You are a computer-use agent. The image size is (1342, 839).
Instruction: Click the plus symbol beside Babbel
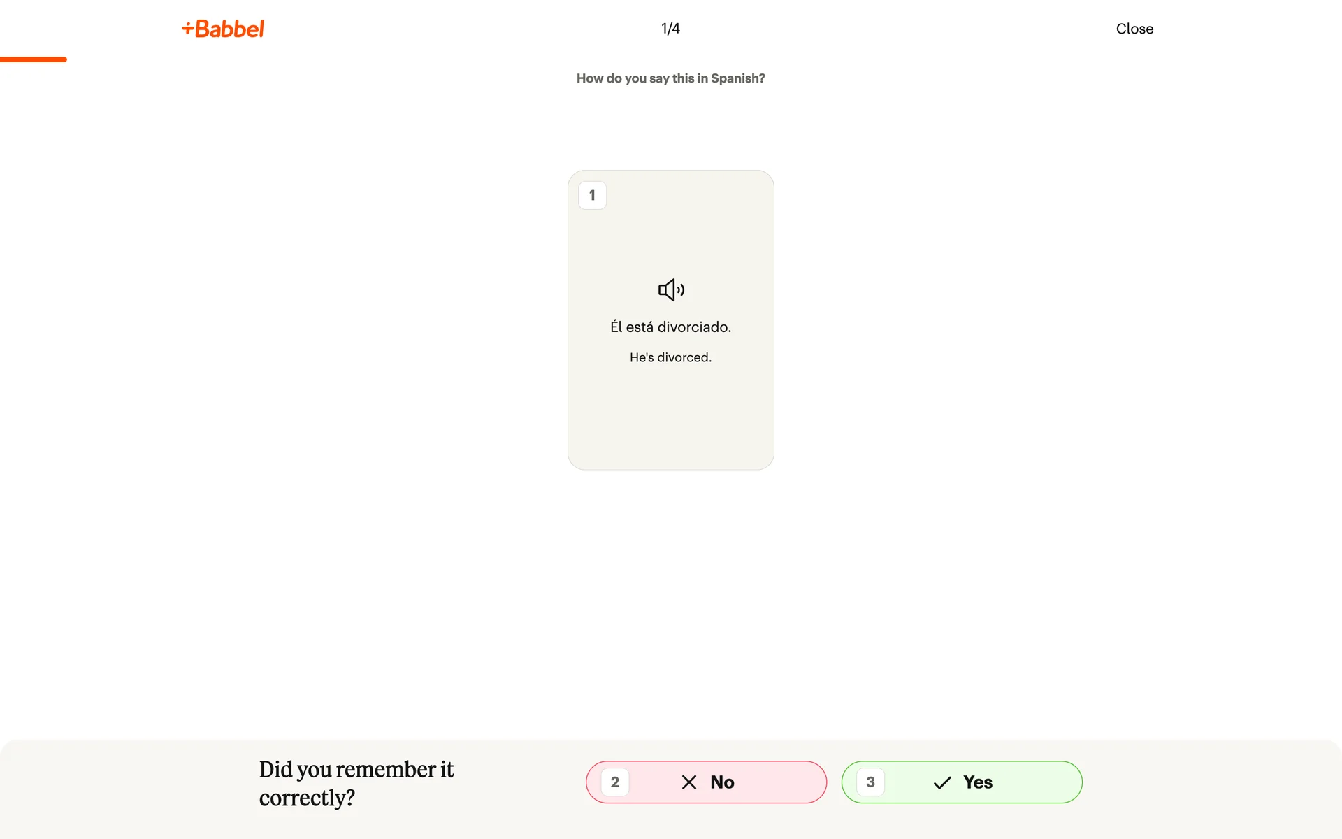coord(187,28)
